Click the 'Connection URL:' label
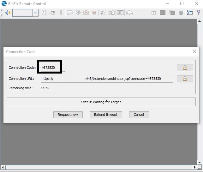The height and width of the screenshot is (172, 203). coord(21,79)
